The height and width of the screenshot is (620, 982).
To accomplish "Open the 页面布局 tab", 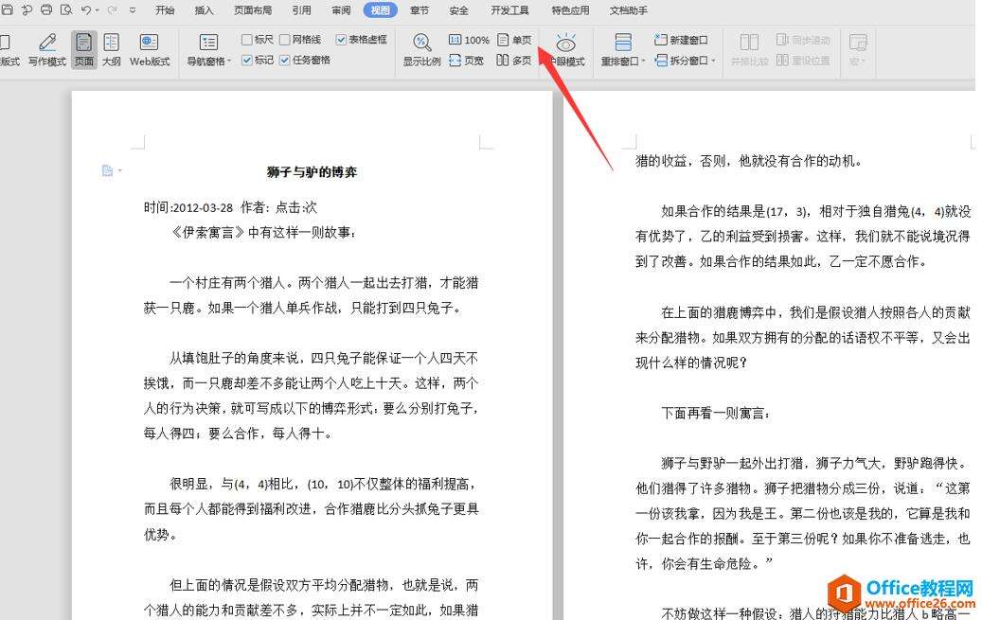I will [253, 10].
